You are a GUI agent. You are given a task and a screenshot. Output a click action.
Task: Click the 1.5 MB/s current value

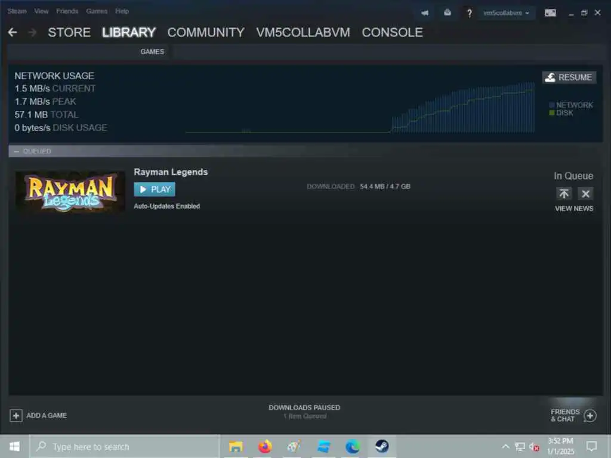click(32, 89)
